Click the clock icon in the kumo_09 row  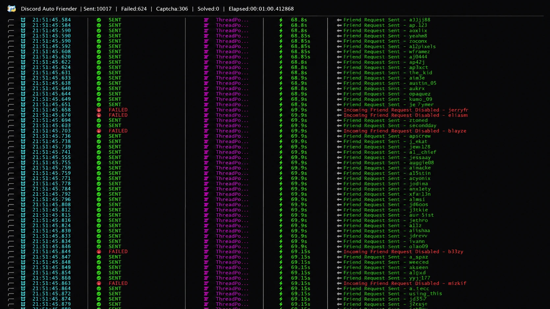[23, 99]
